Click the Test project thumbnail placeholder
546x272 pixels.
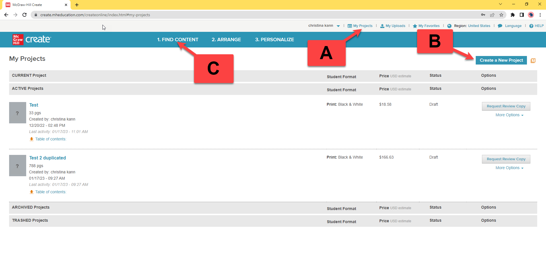[17, 113]
